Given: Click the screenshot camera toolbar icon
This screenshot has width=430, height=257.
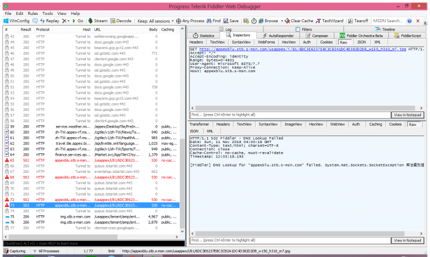Looking at the screenshot, I should 246,21.
